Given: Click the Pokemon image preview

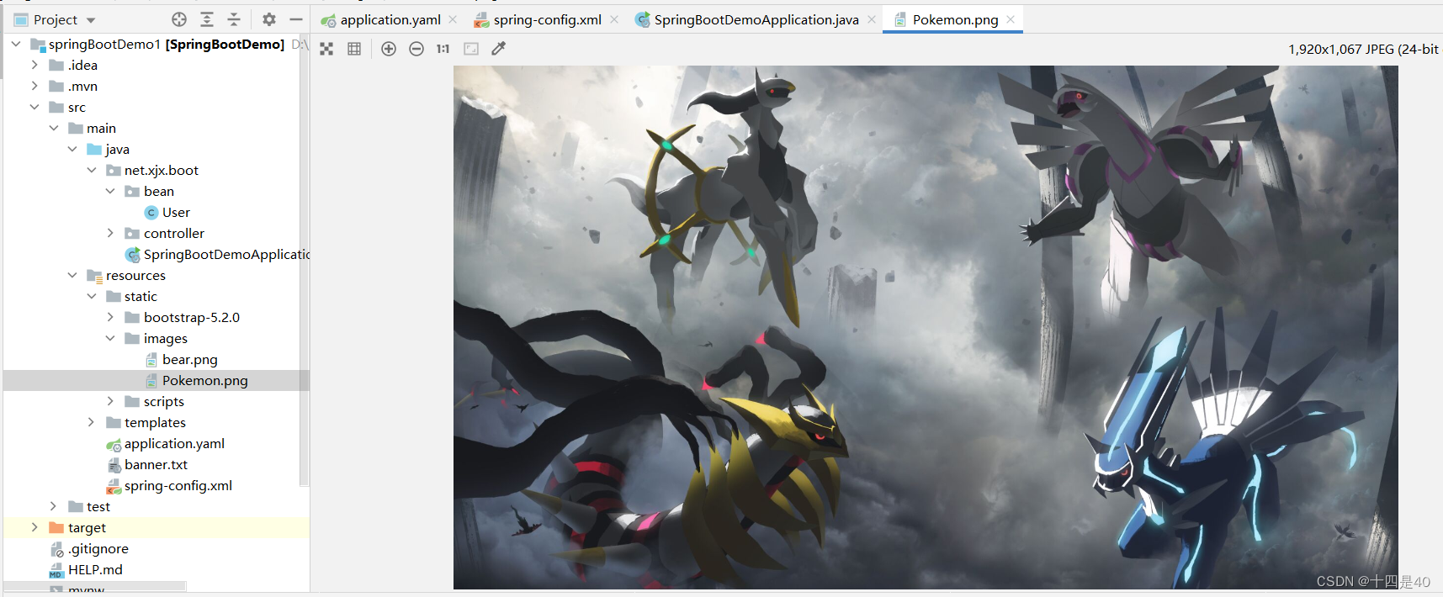Looking at the screenshot, I should pyautogui.click(x=926, y=327).
